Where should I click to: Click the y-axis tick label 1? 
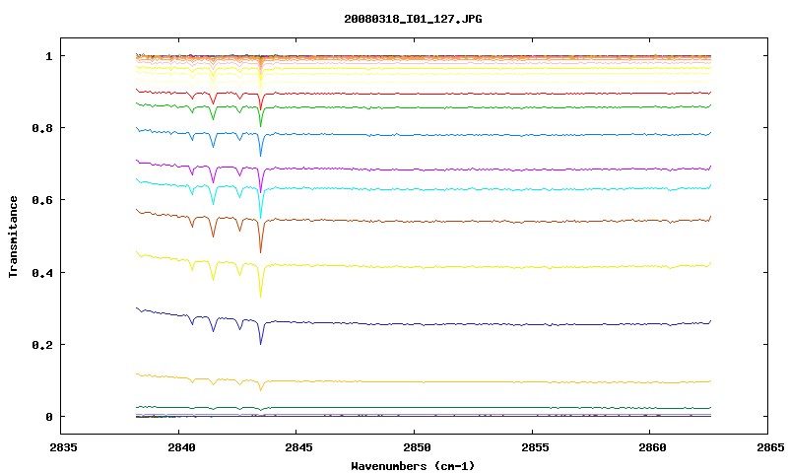(48, 56)
